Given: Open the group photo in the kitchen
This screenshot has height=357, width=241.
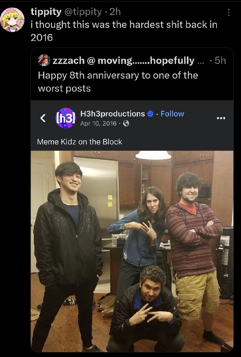Looking at the screenshot, I should click(x=132, y=251).
